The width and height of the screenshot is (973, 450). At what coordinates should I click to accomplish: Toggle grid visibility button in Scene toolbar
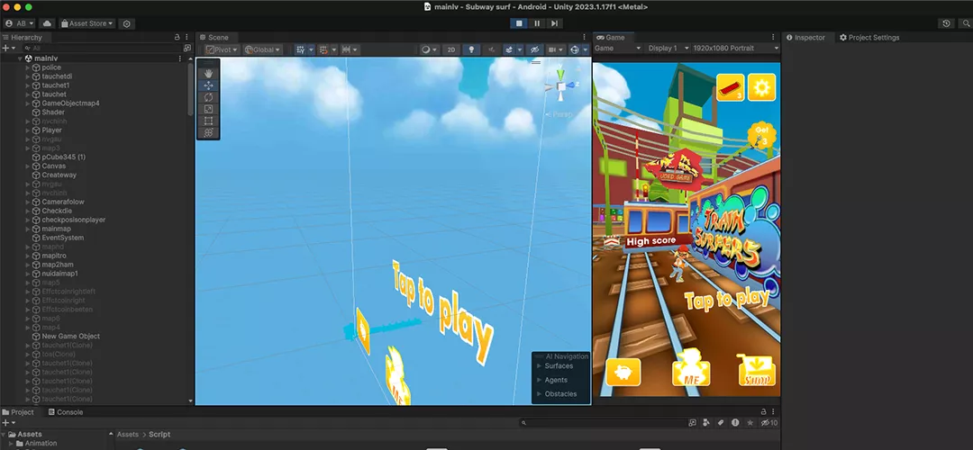300,49
